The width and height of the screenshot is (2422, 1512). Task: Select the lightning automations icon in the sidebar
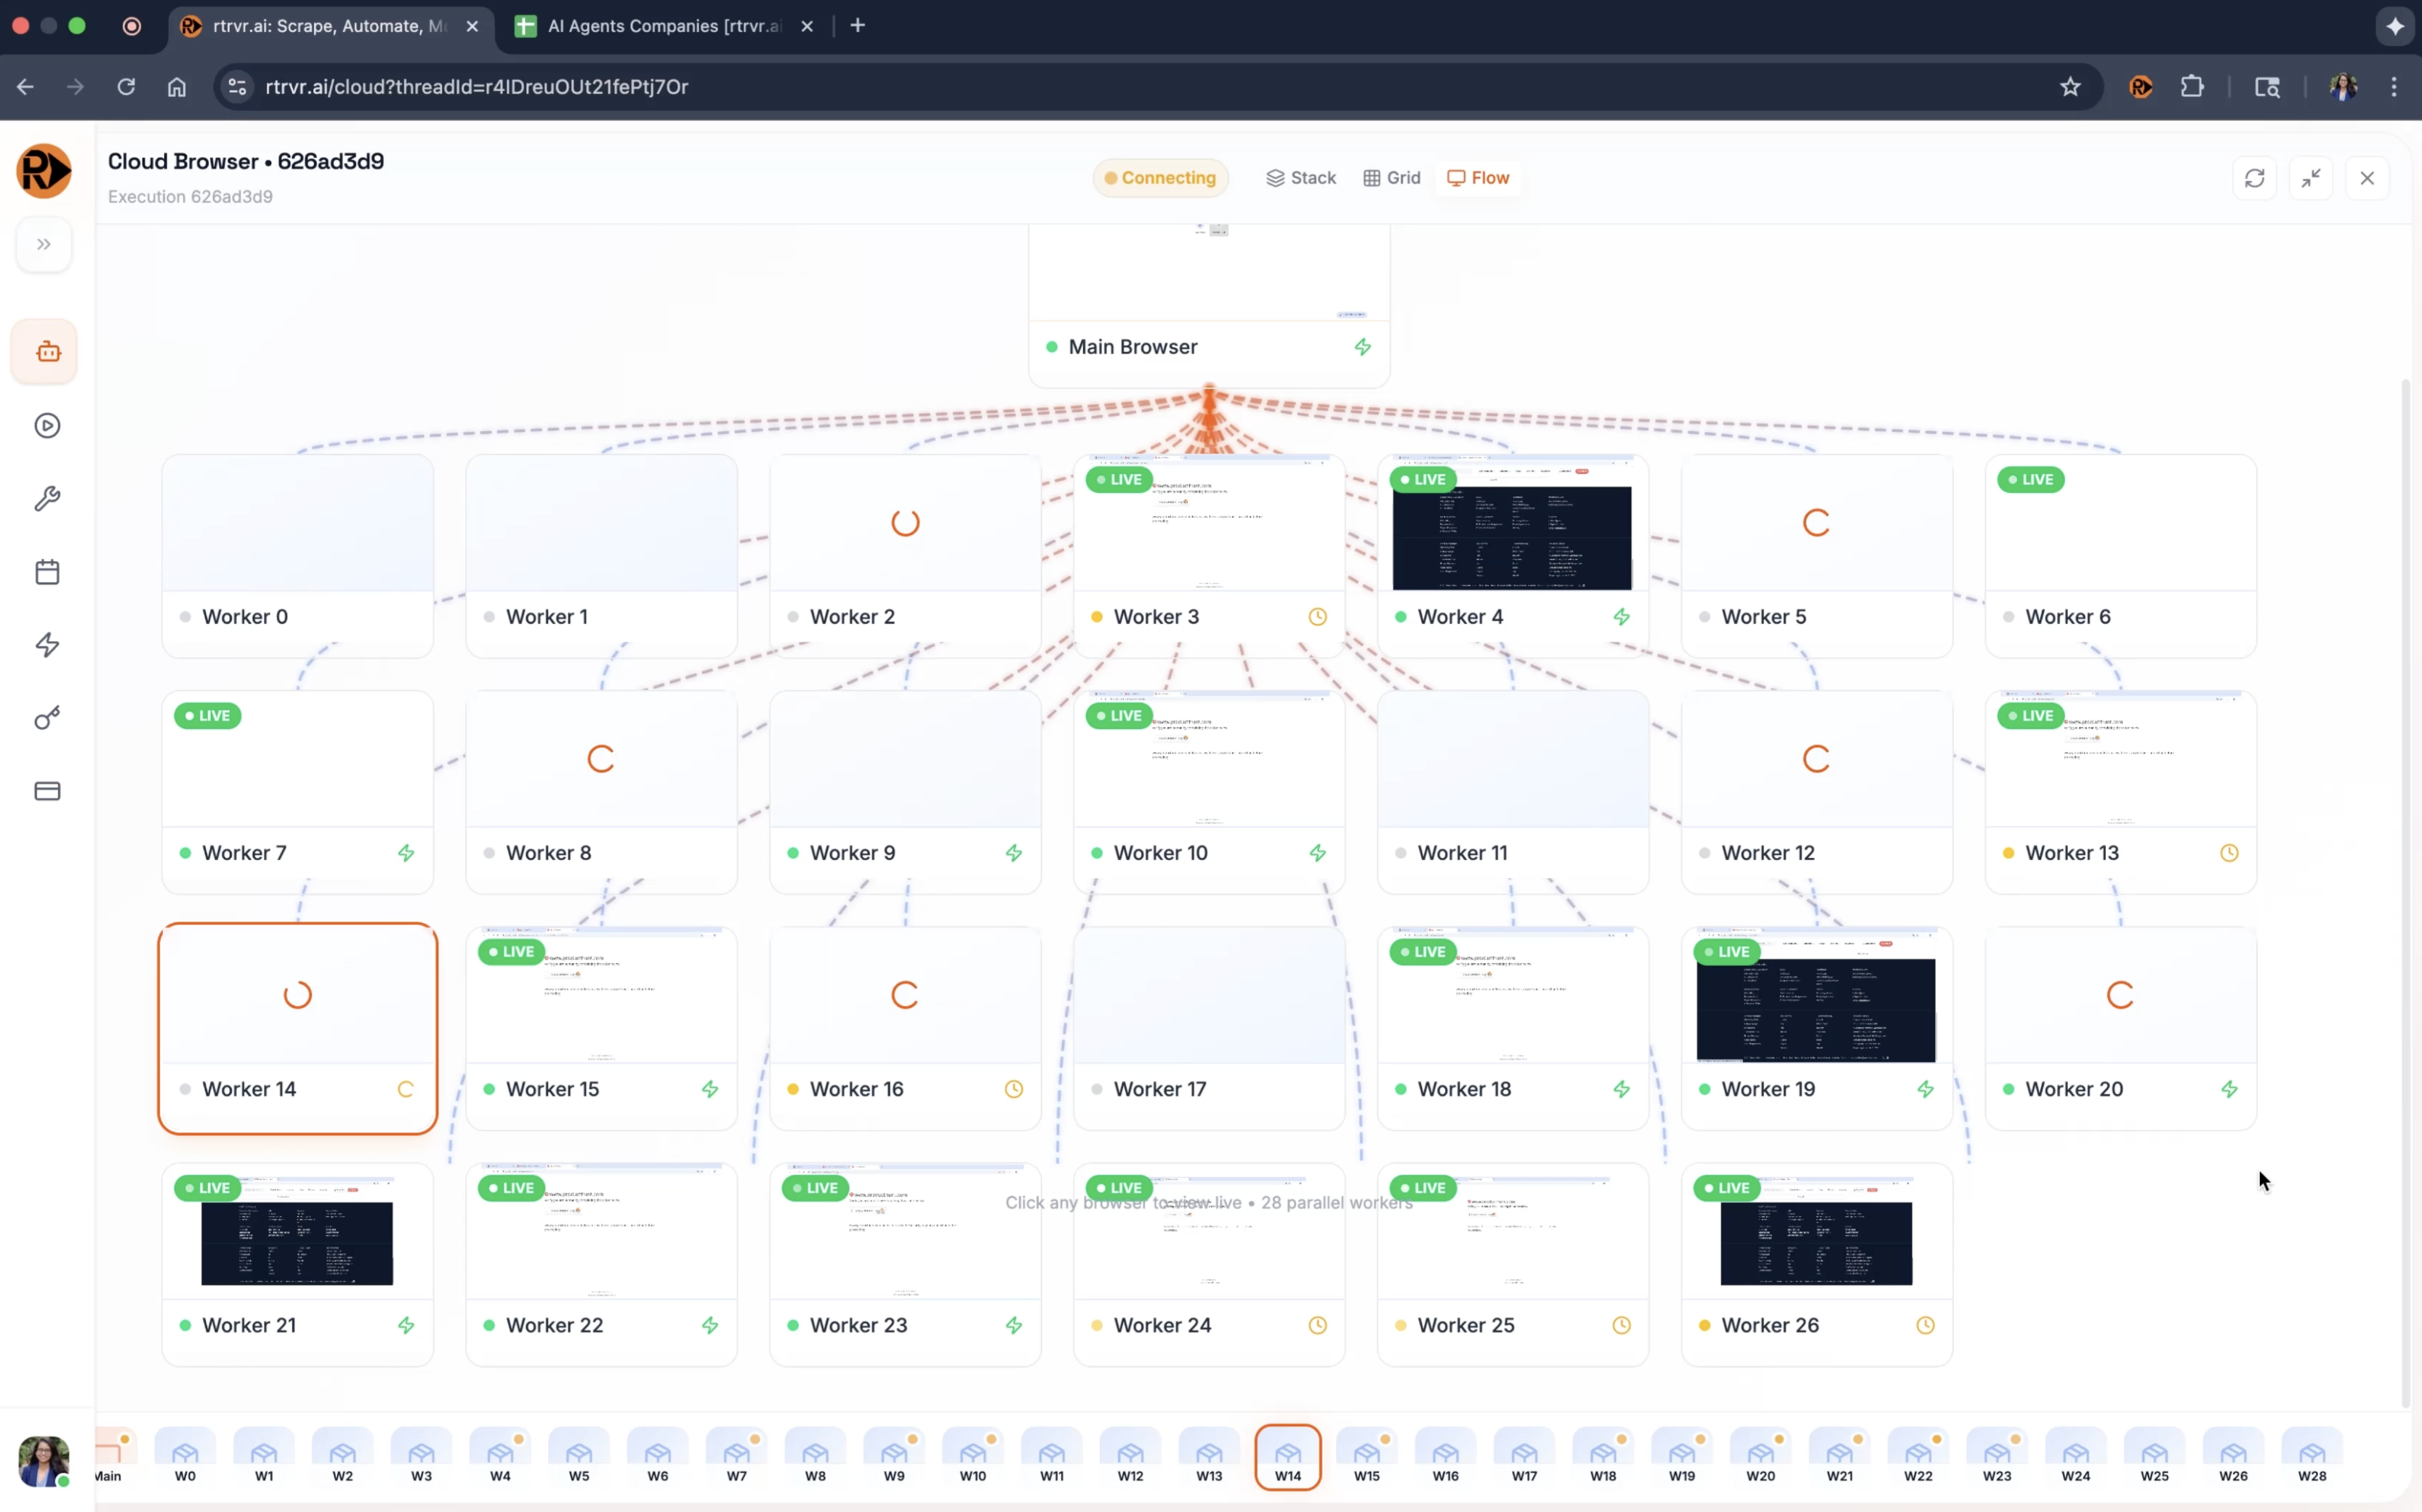click(46, 644)
